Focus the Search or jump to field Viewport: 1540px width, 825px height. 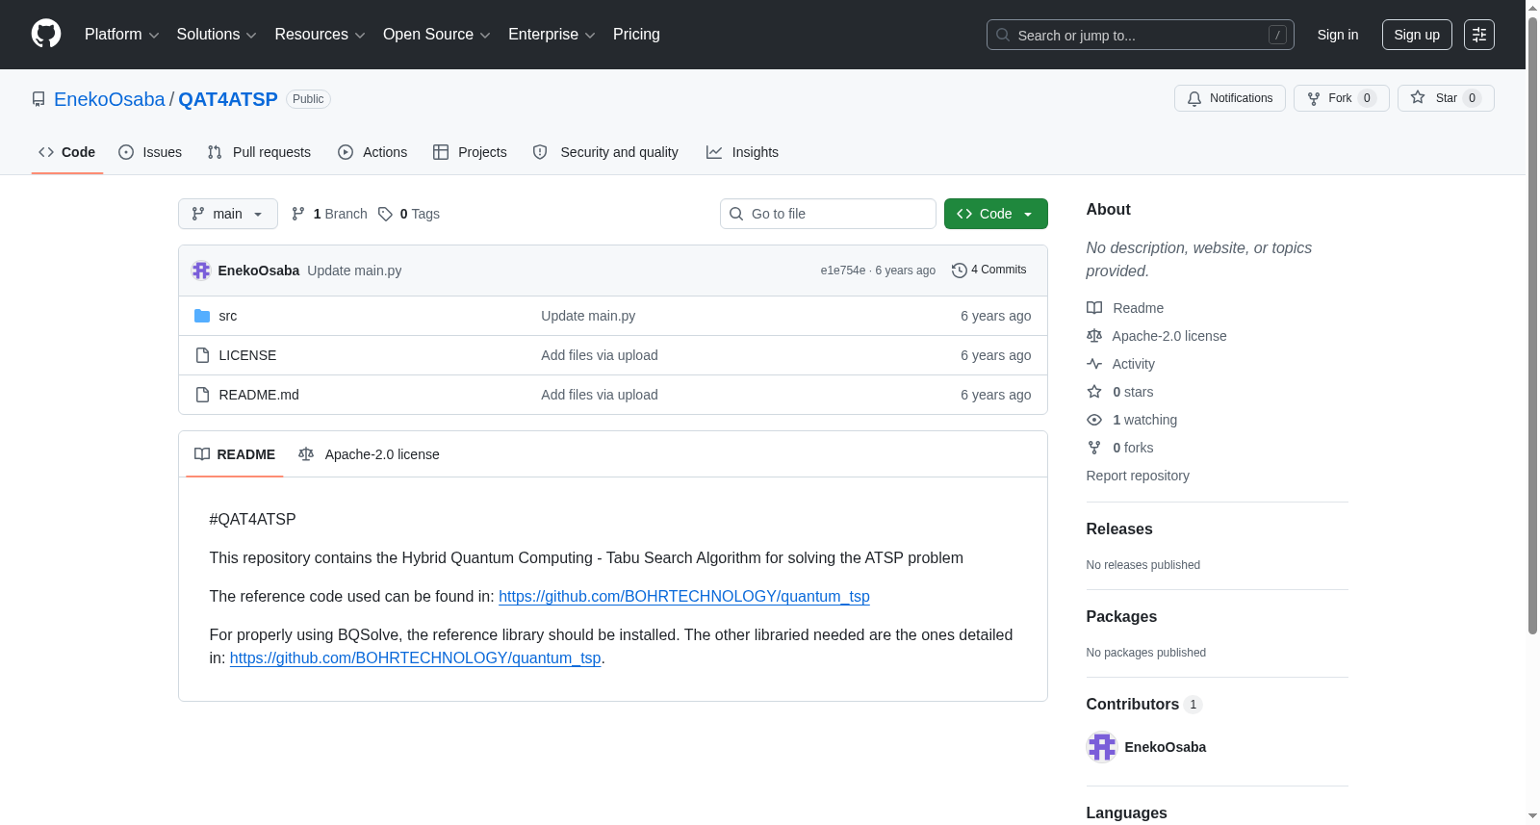point(1141,35)
